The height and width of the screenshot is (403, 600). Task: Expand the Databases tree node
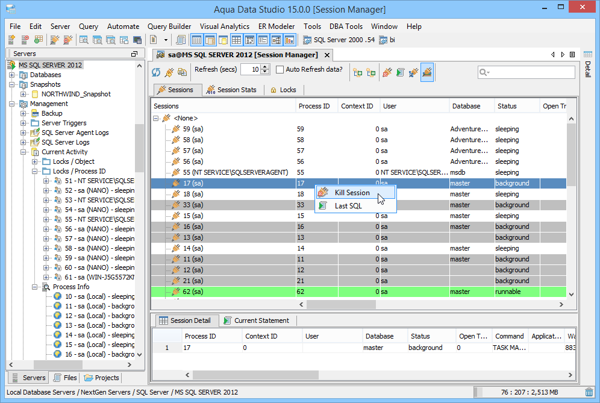(12, 75)
